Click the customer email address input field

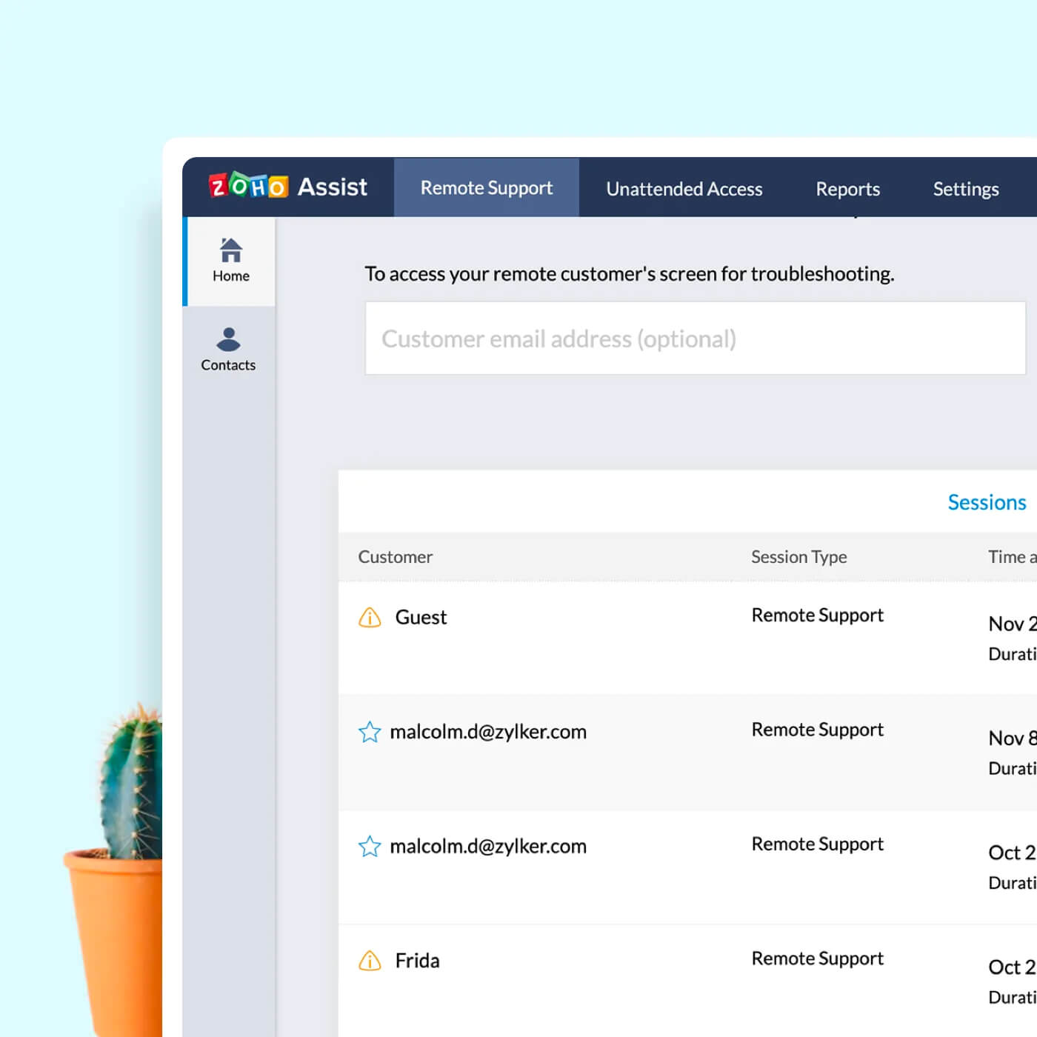695,339
